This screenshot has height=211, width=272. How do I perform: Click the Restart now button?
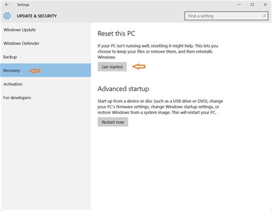point(113,122)
